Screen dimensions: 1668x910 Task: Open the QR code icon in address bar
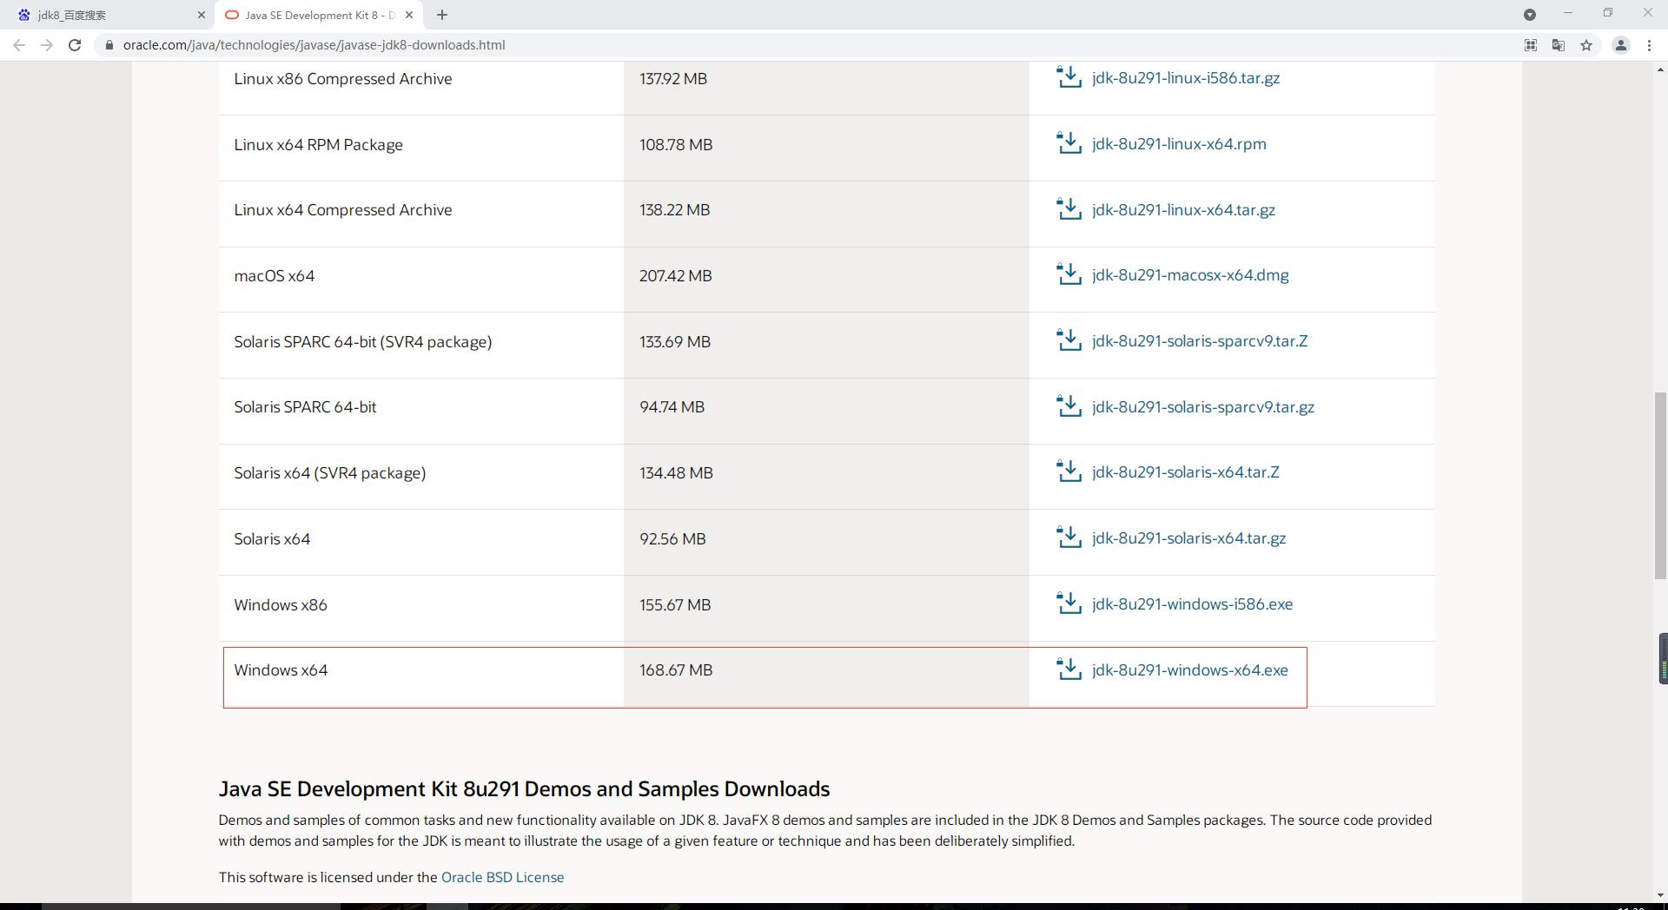[1531, 45]
